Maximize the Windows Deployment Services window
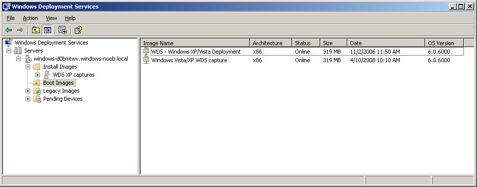 [461, 7]
